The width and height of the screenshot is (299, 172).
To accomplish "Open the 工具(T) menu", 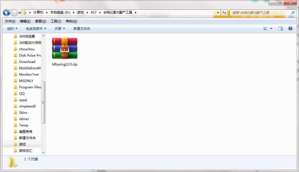I will (56, 21).
